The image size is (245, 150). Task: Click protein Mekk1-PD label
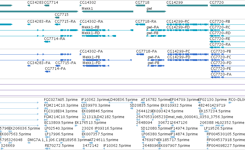coord(91,63)
